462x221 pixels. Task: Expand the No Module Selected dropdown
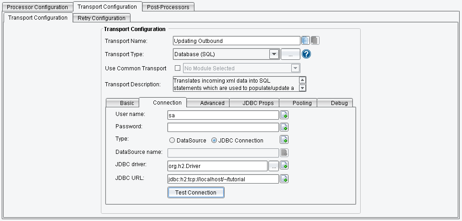point(295,68)
